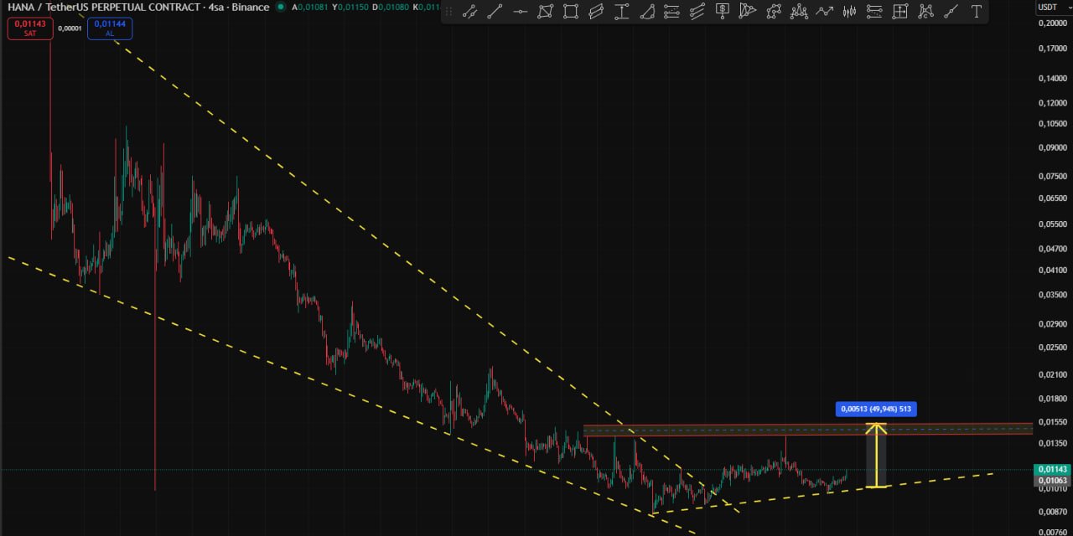This screenshot has width=1073, height=536.
Task: Select the parallel channel tool
Action: (596, 12)
